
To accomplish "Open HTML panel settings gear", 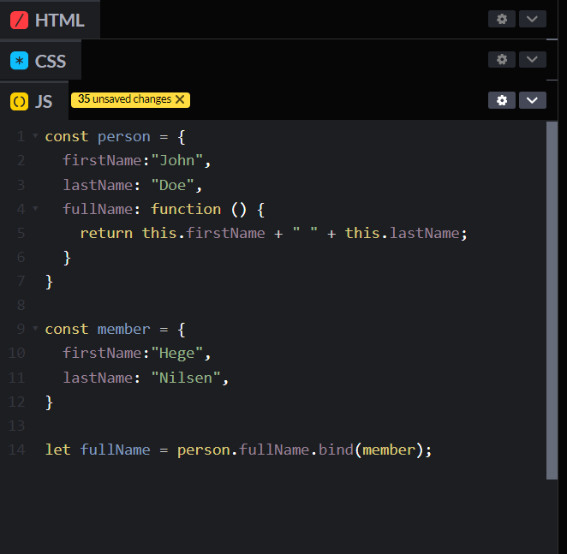I will click(502, 19).
